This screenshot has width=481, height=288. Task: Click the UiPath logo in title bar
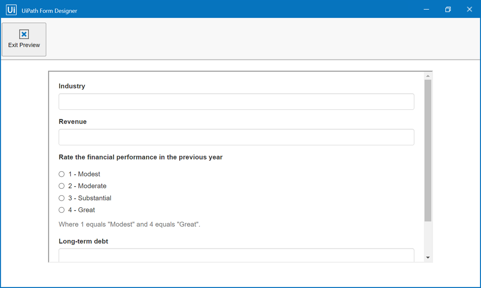[x=11, y=10]
